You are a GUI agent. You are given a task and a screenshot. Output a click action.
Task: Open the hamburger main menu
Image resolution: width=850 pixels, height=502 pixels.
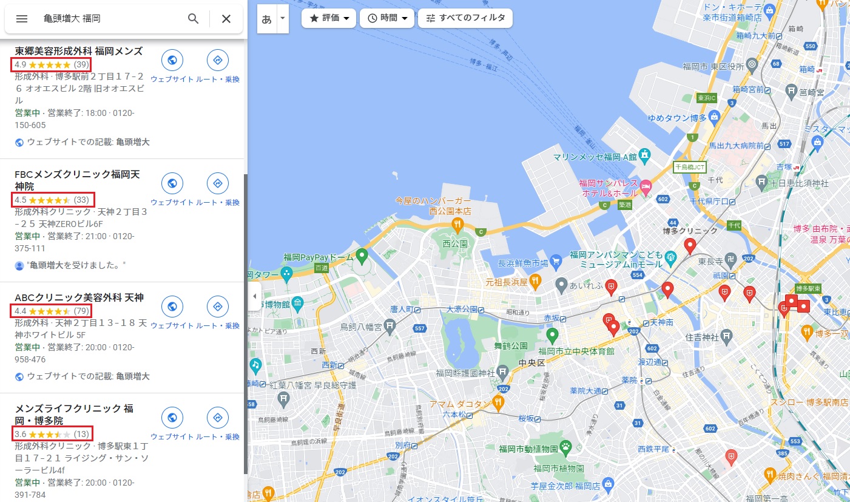22,19
